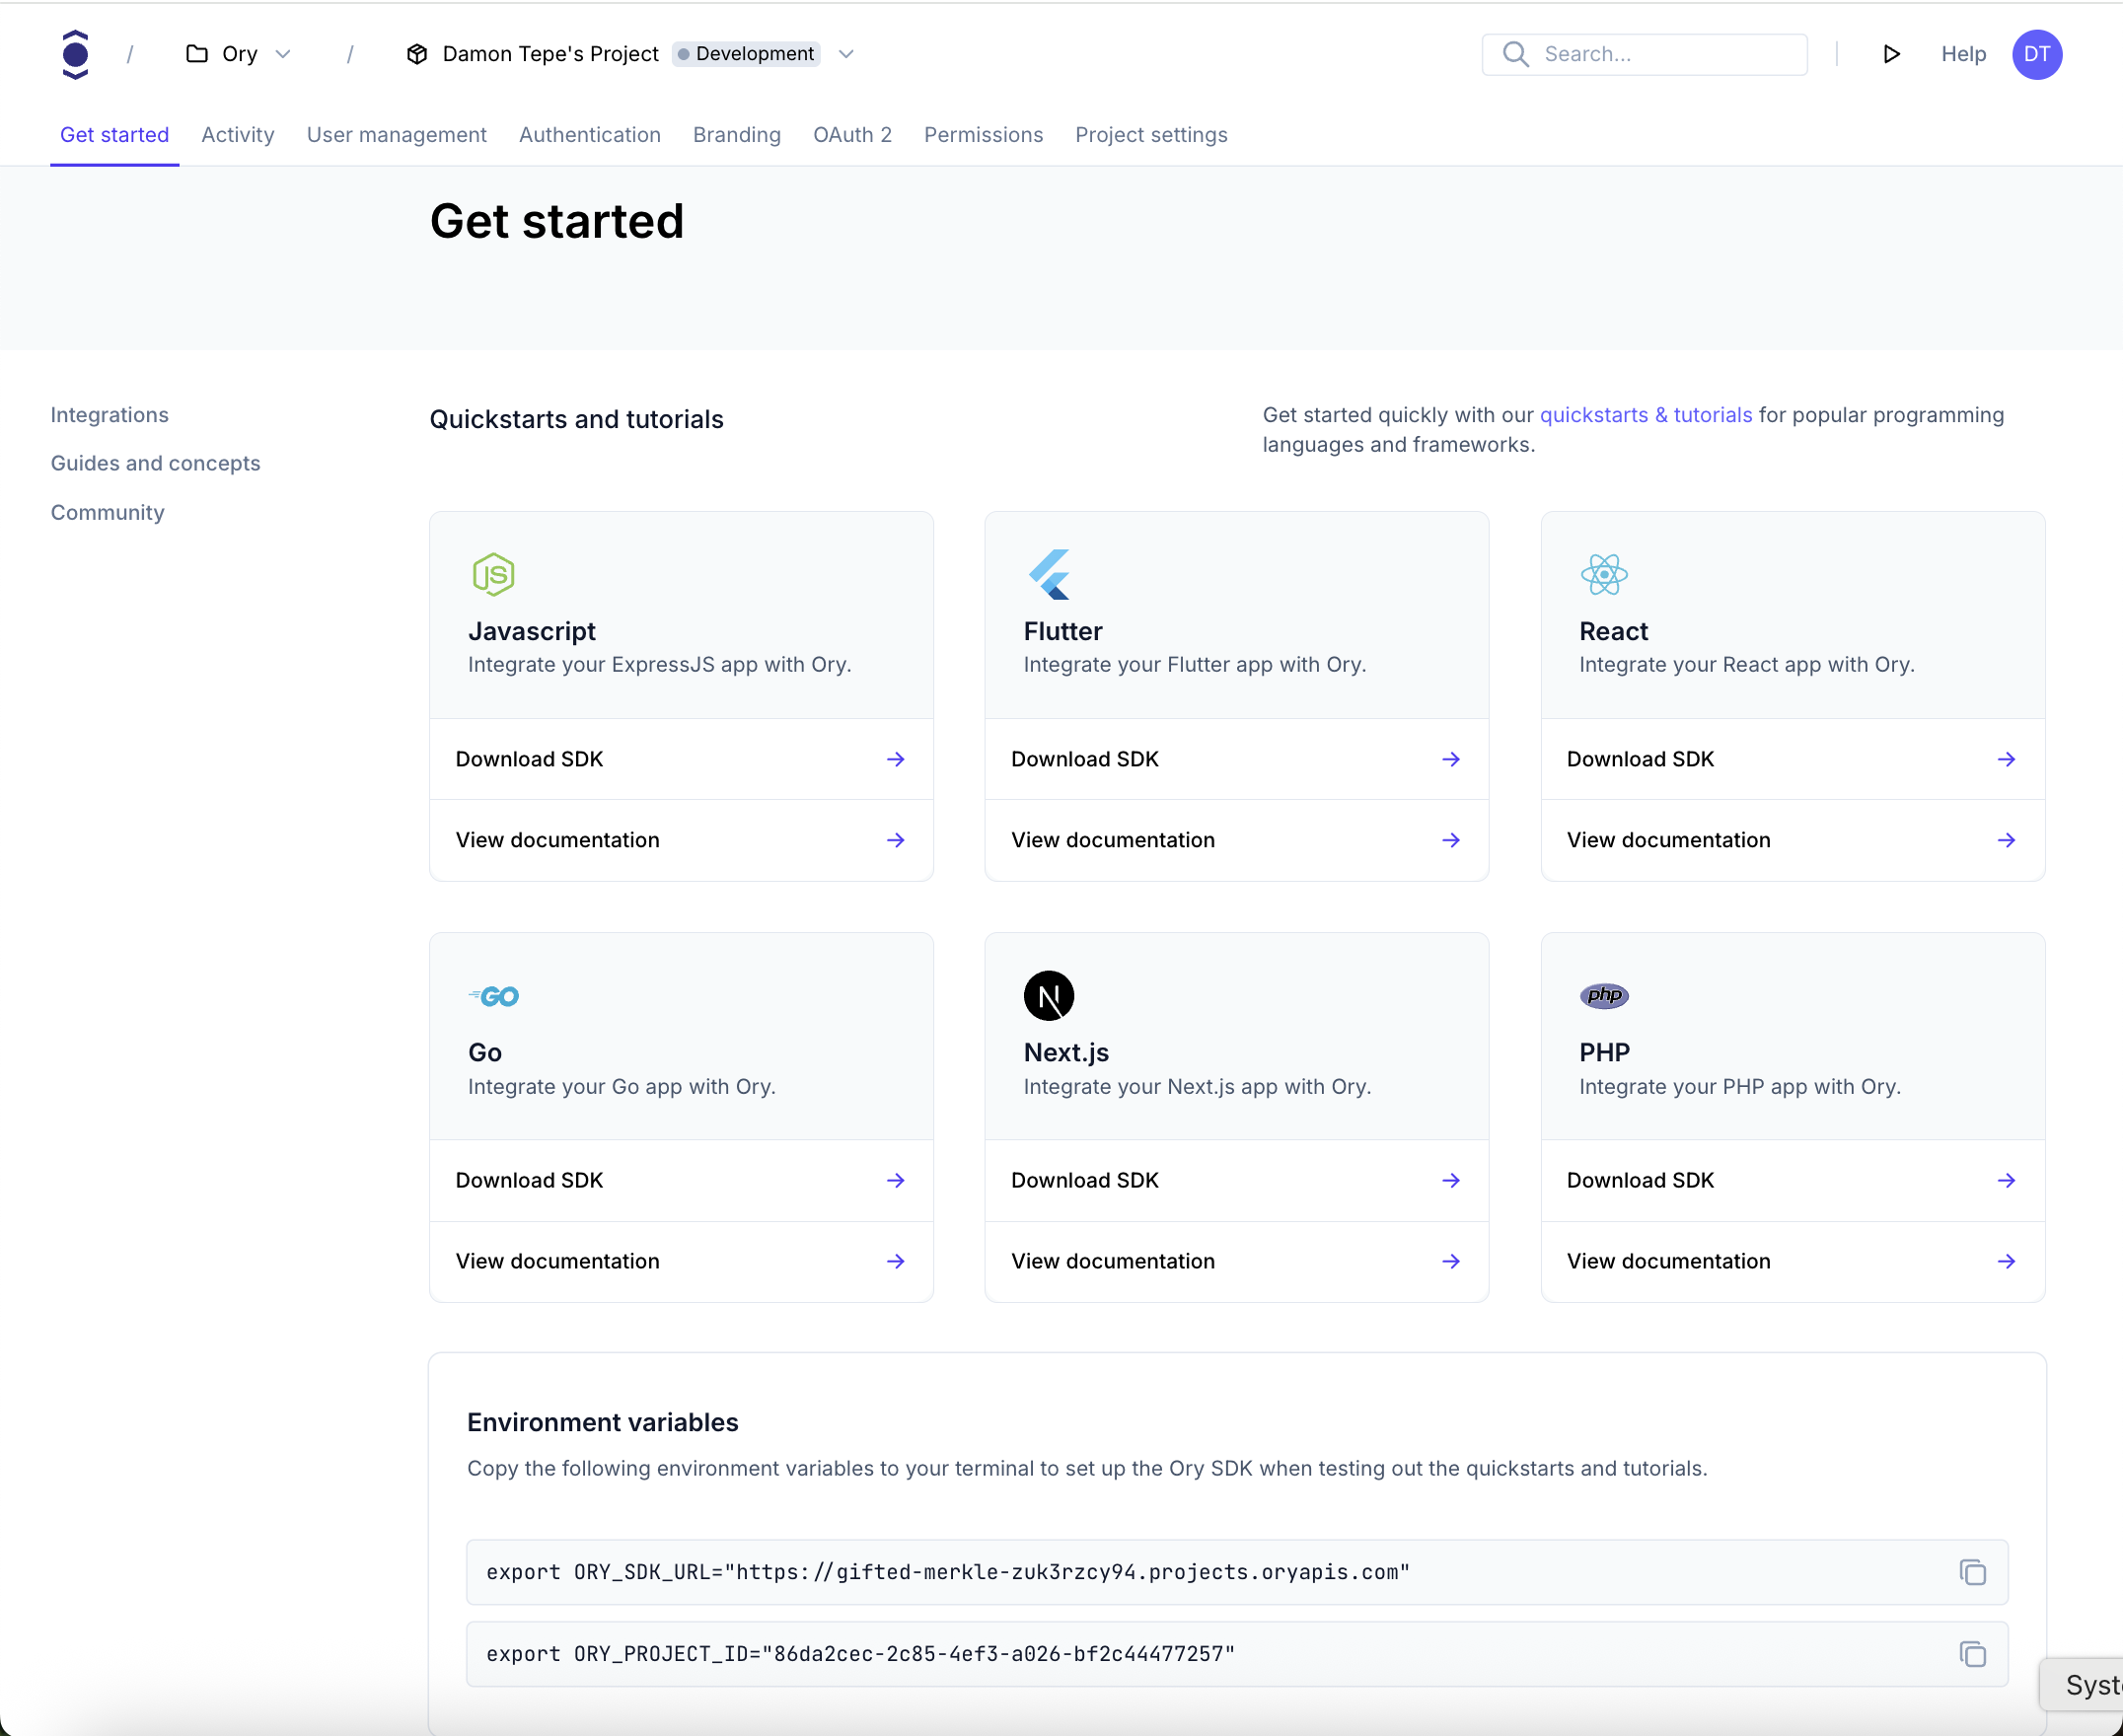
Task: Click the play icon near Help
Action: coord(1890,54)
